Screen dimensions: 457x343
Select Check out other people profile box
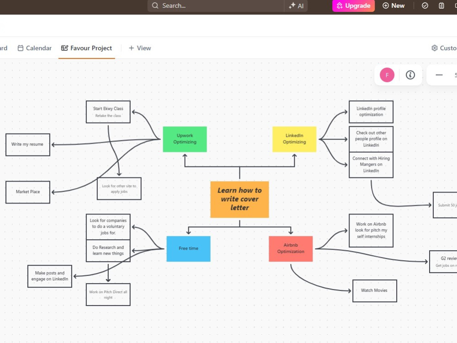tap(371, 139)
